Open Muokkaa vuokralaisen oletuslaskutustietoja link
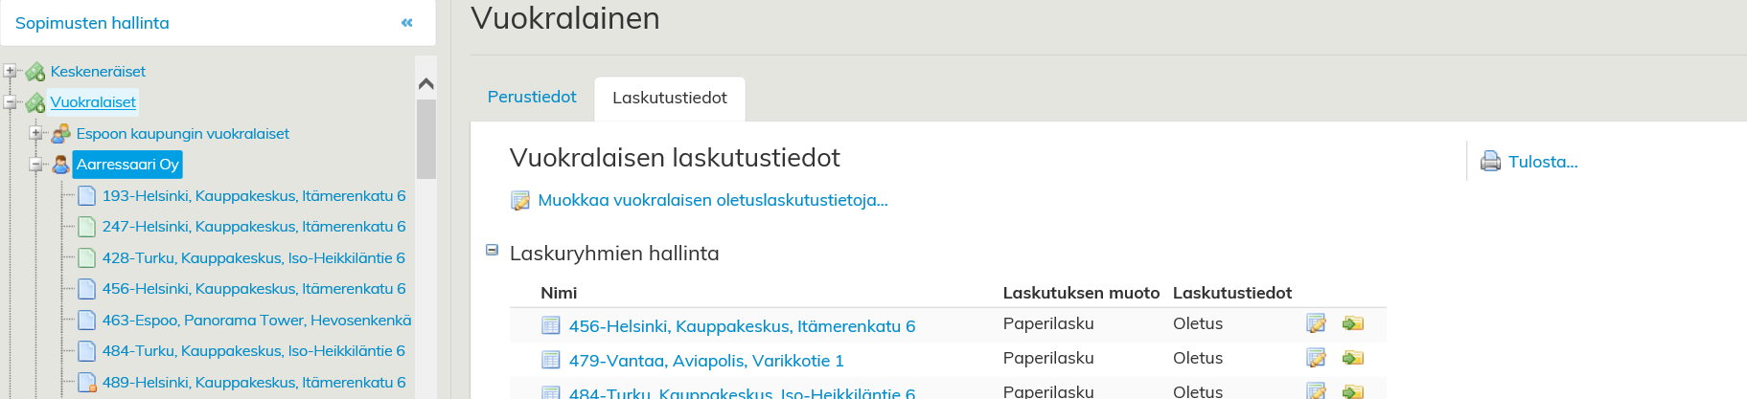This screenshot has height=399, width=1747. [712, 200]
